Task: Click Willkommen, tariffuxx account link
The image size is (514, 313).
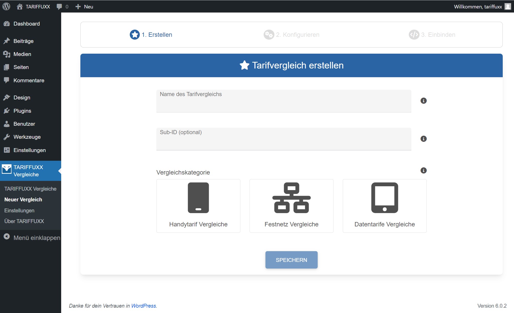Action: point(478,7)
